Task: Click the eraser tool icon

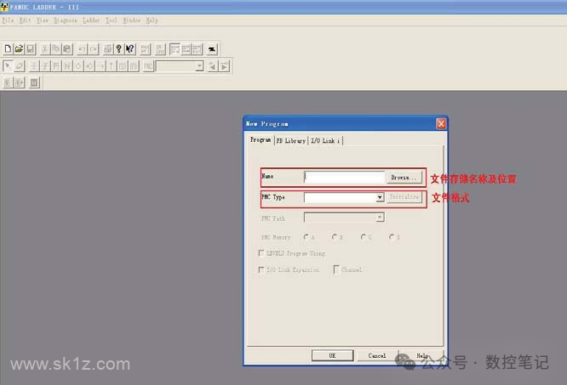Action: tap(20, 66)
